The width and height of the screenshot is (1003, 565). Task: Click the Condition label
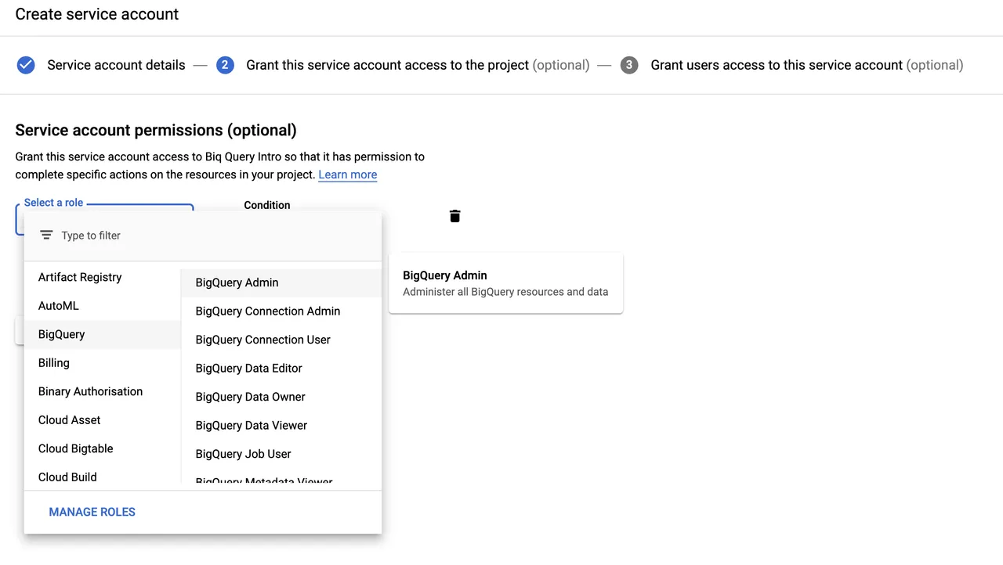pos(267,205)
